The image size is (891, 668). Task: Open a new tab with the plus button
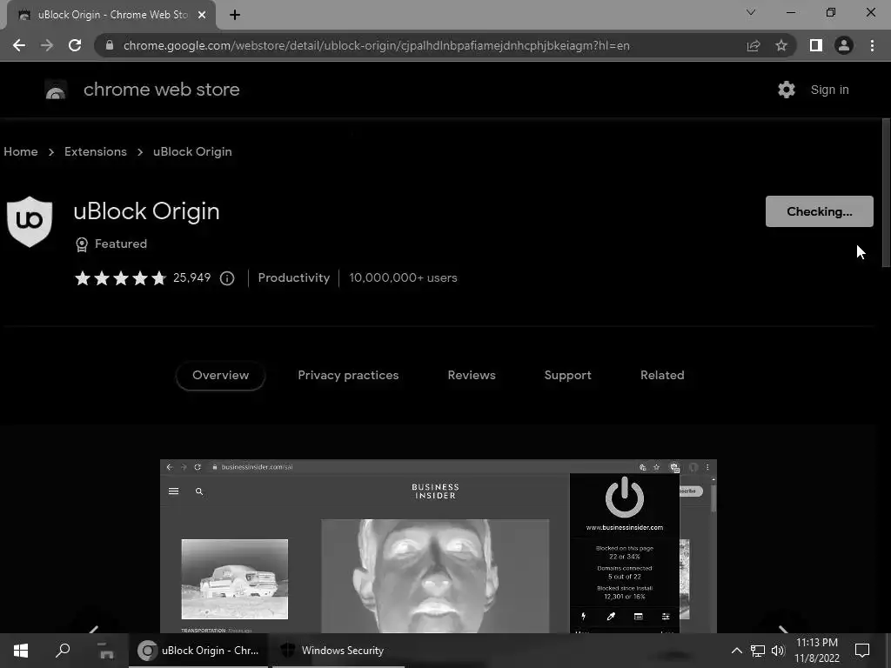235,15
